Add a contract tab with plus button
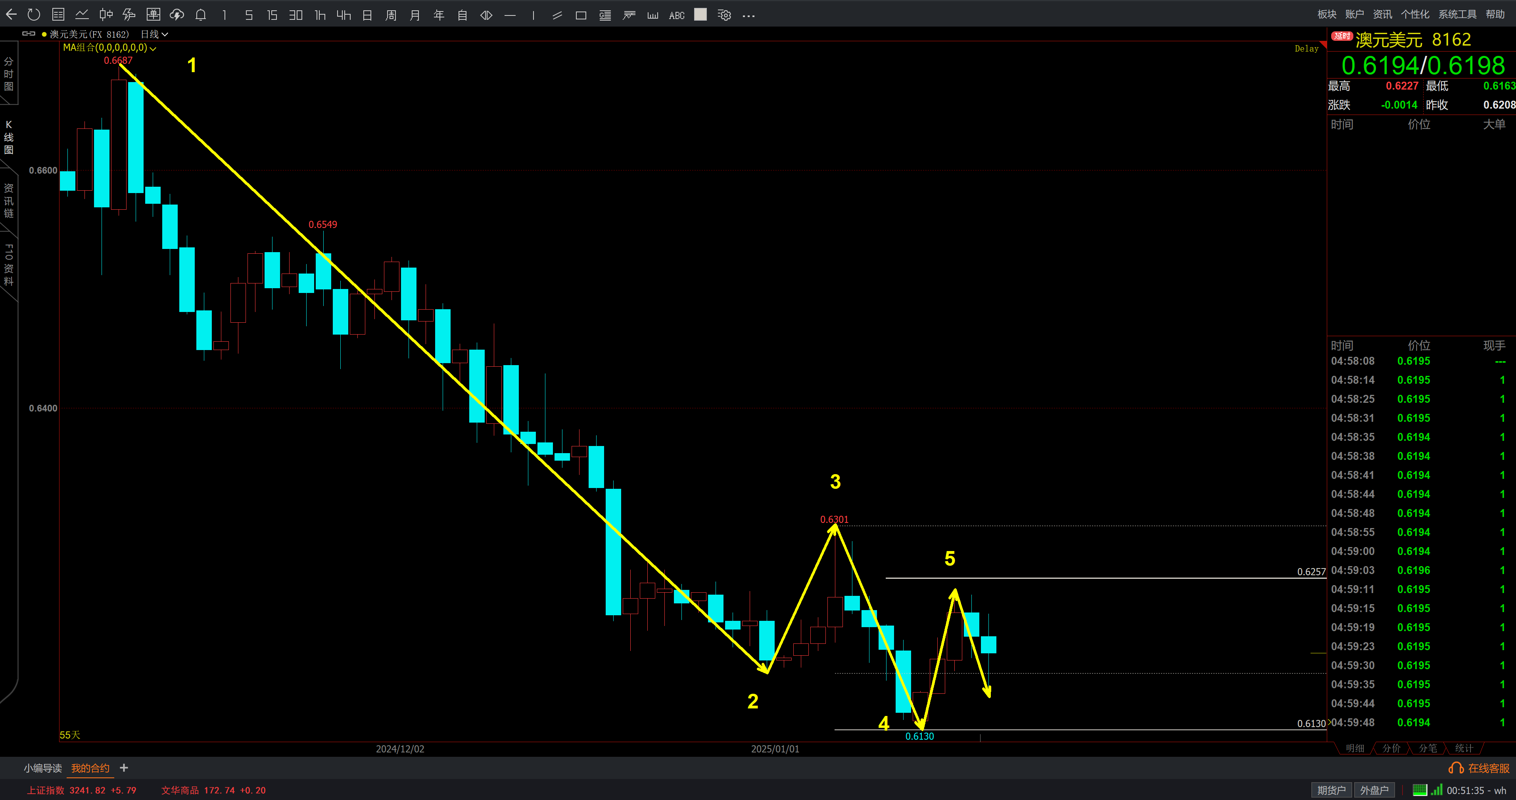The image size is (1516, 800). (x=124, y=767)
